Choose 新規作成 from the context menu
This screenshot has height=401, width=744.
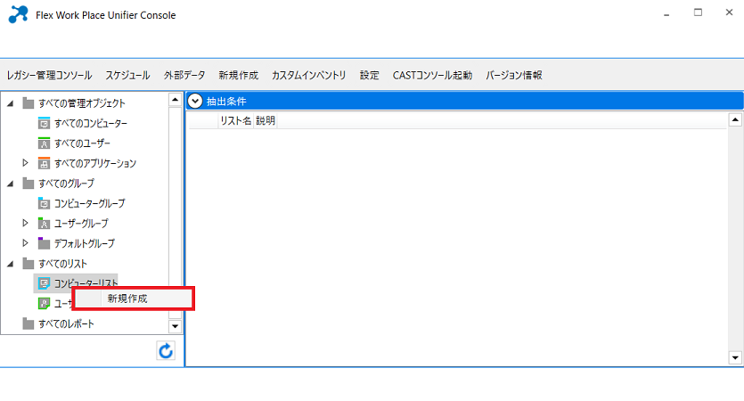(134, 299)
